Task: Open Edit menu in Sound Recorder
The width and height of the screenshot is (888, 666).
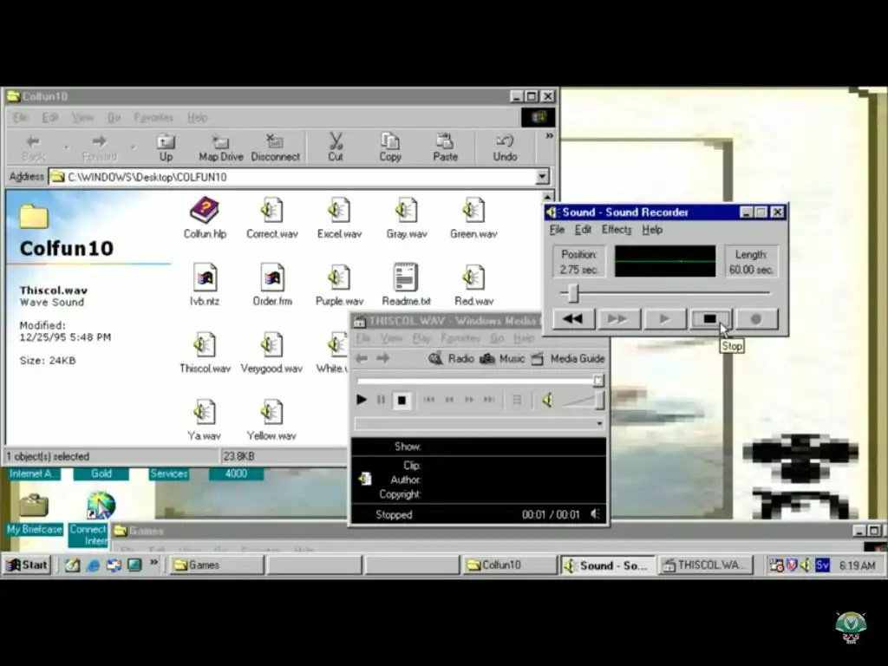Action: click(583, 229)
